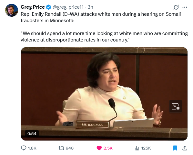
Task: View post analytics bar chart icon
Action: pyautogui.click(x=137, y=148)
